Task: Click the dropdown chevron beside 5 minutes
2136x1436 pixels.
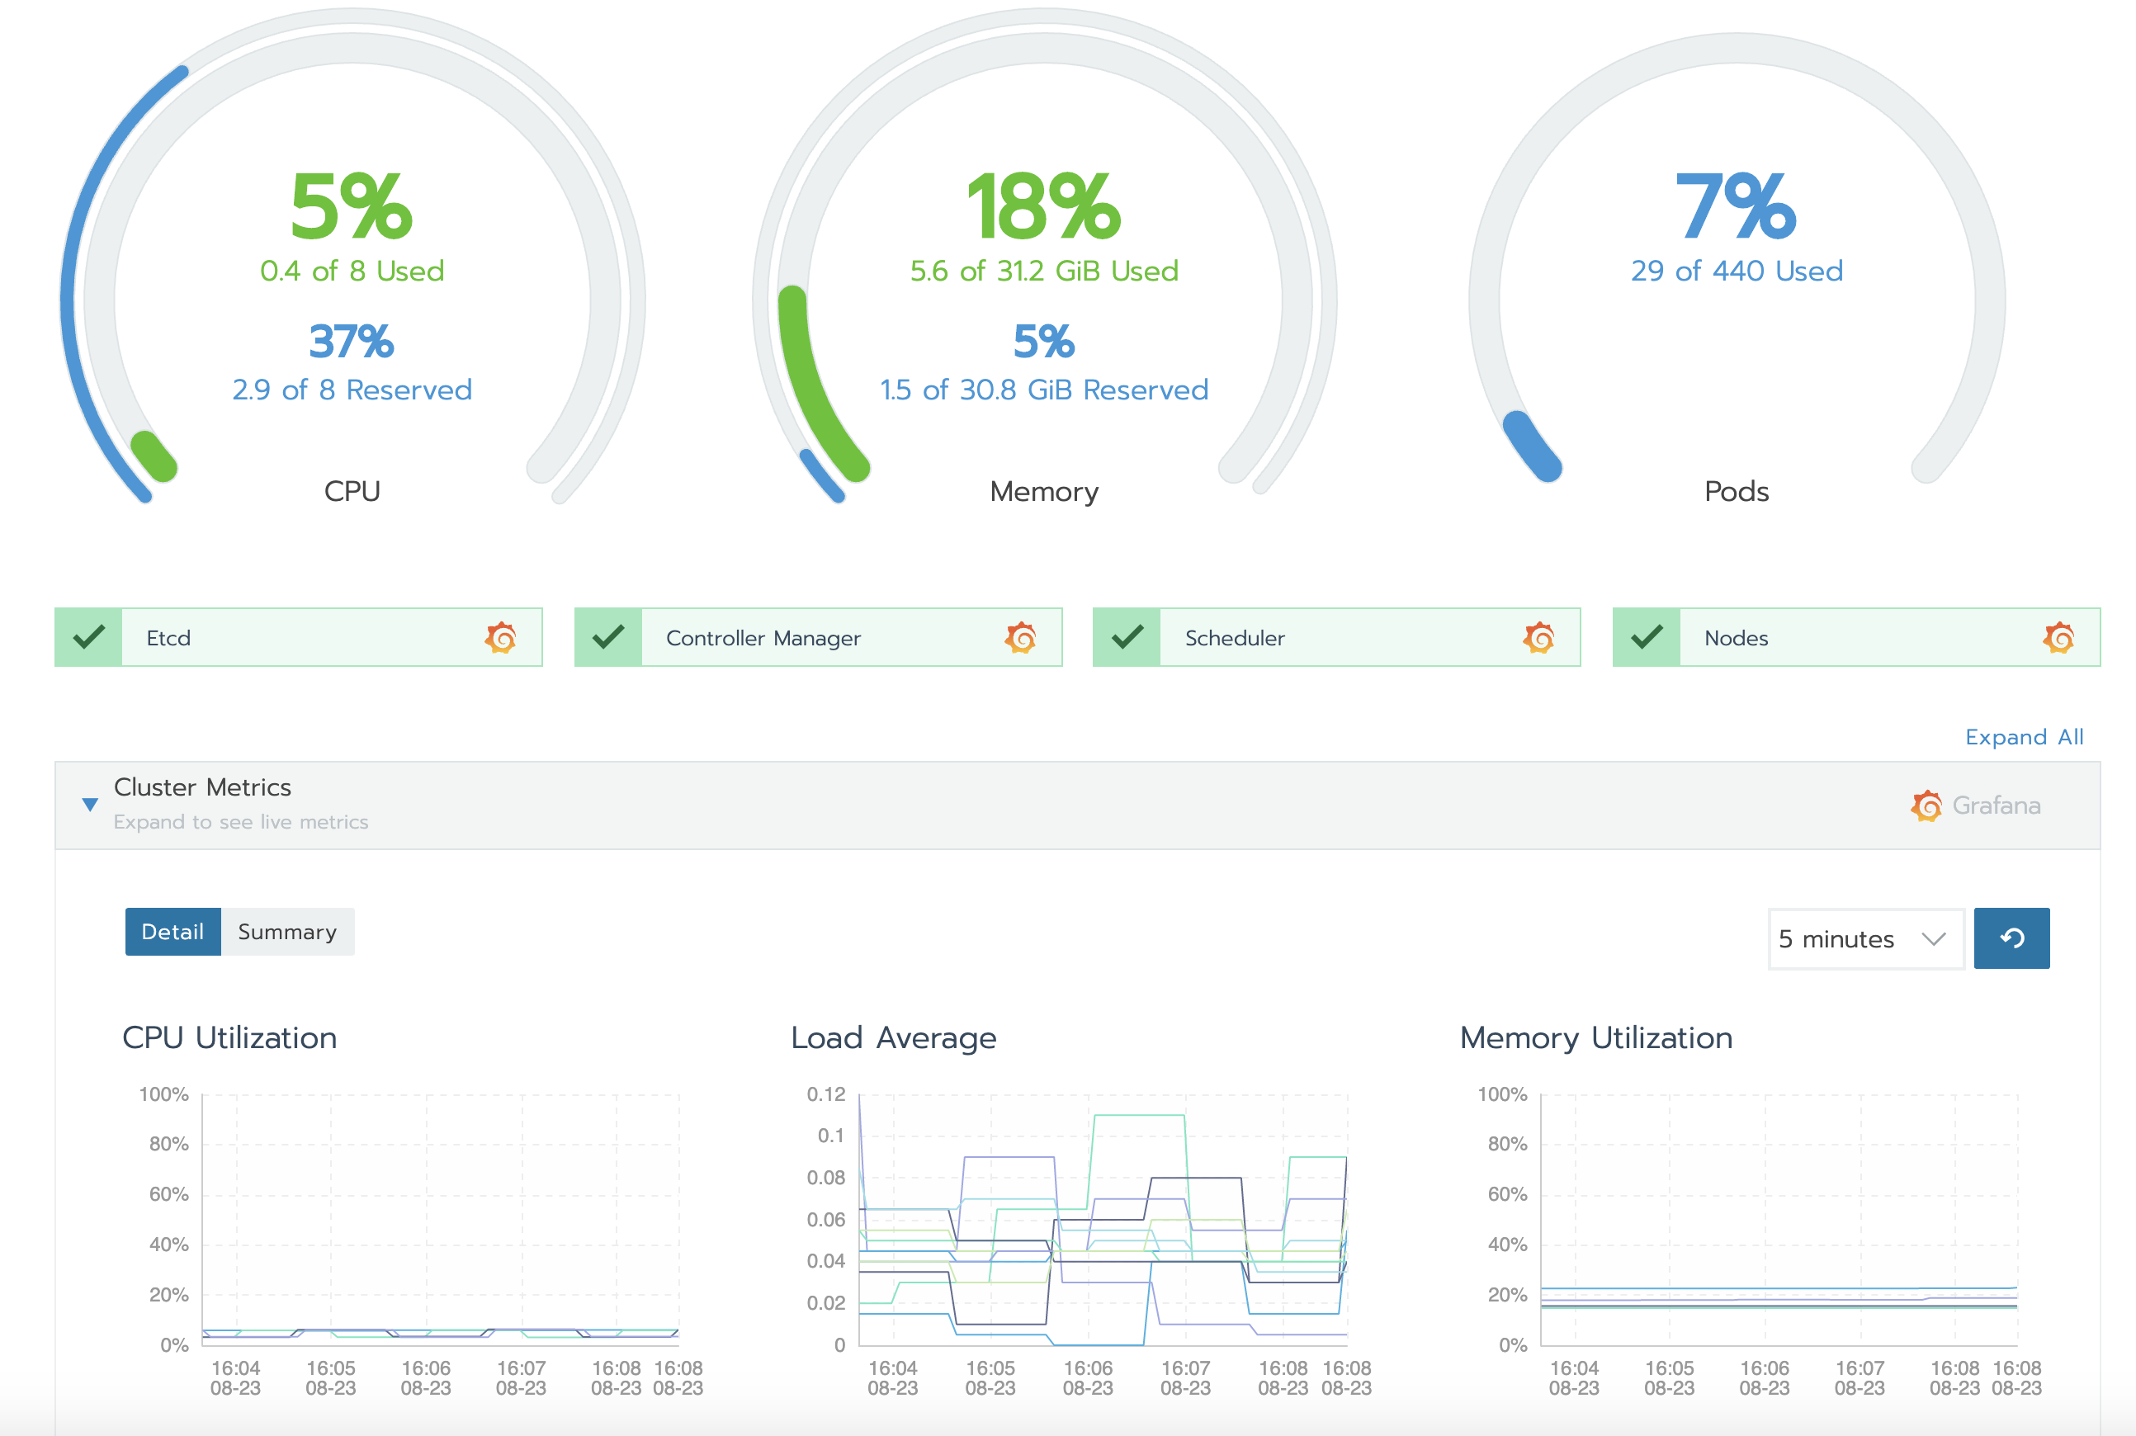Action: 1934,938
